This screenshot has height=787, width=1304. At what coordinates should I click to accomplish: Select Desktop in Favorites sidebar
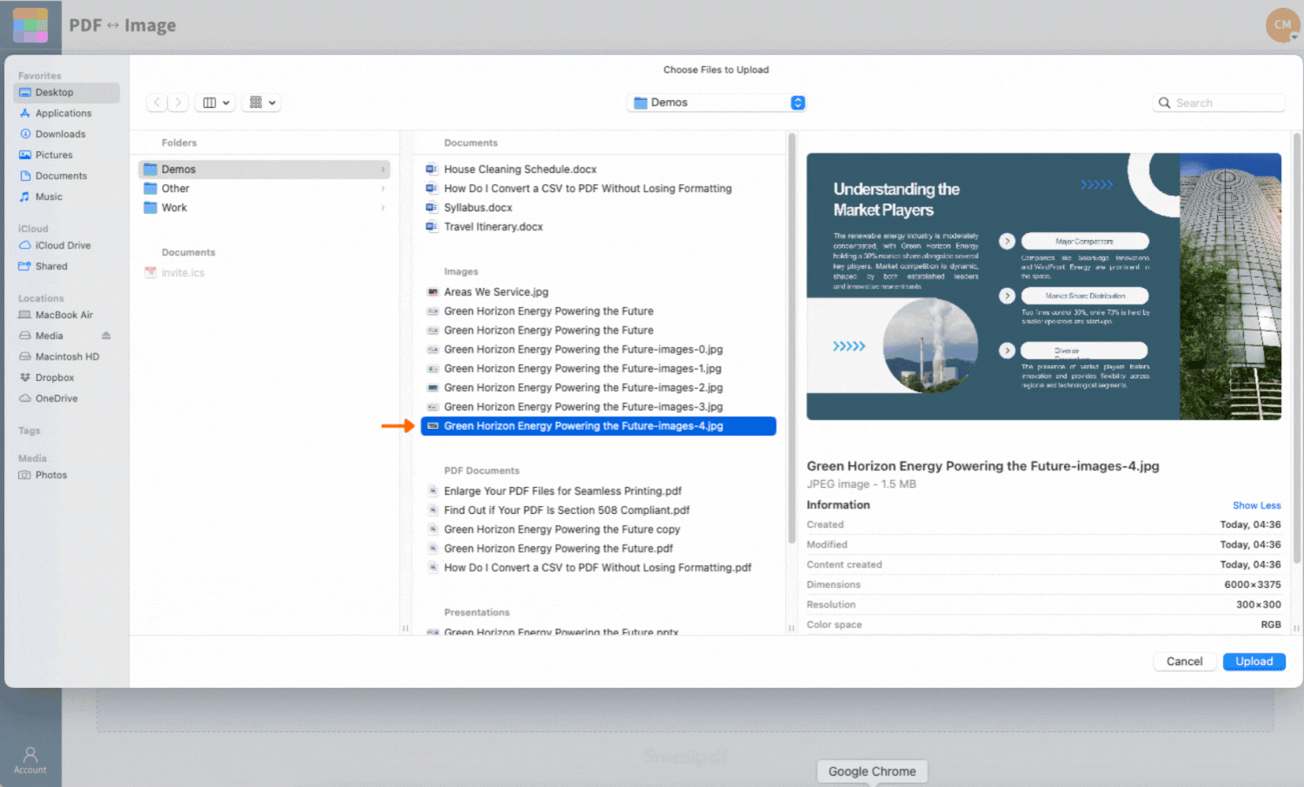67,92
